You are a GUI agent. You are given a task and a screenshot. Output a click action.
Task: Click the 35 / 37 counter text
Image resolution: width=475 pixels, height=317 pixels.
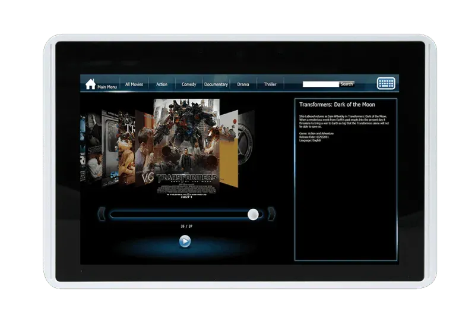(x=186, y=226)
